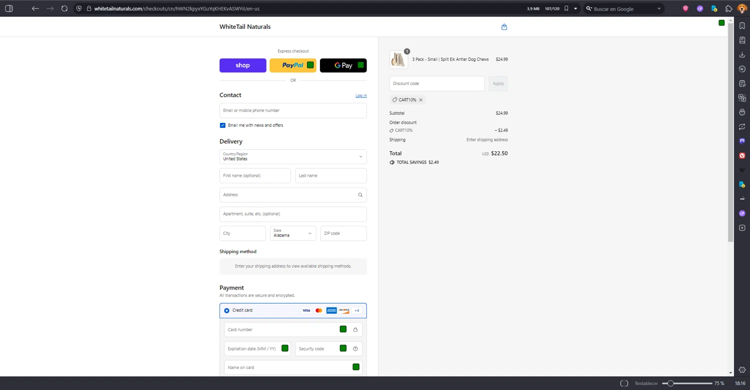The width and height of the screenshot is (750, 390).
Task: Toggle the Email me with news checkbox
Action: (x=222, y=125)
